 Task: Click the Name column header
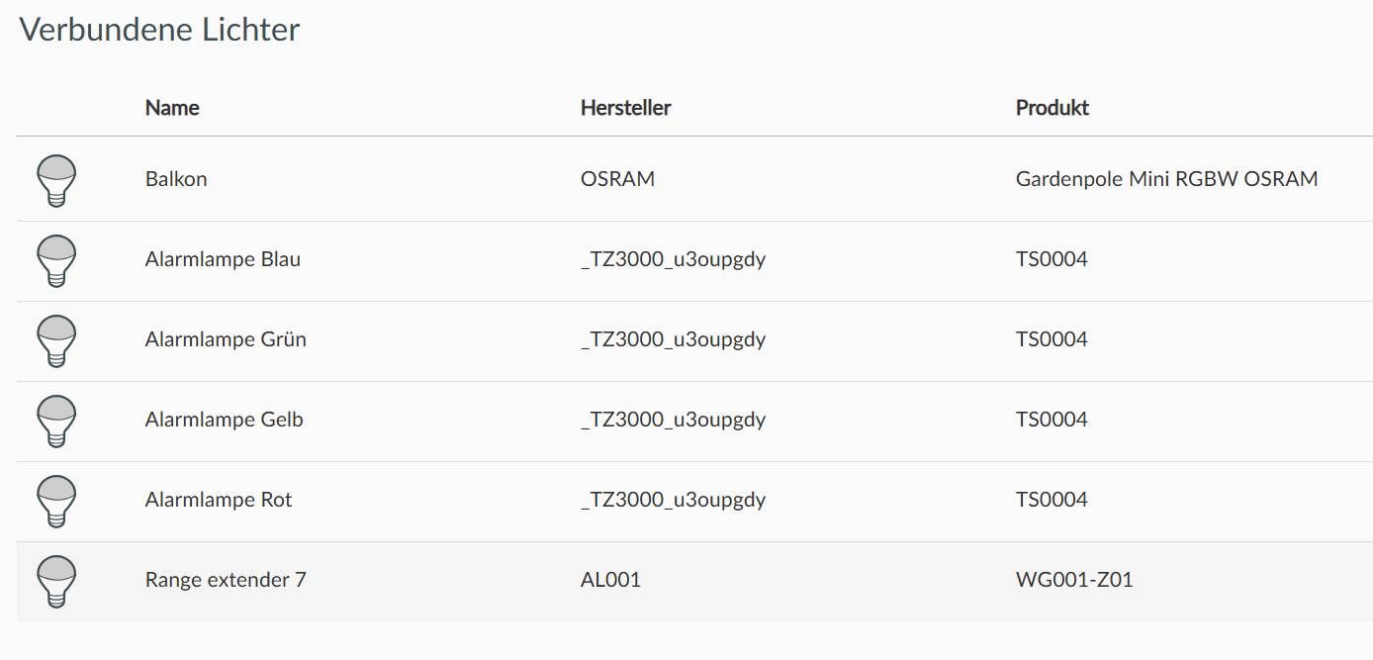click(172, 108)
